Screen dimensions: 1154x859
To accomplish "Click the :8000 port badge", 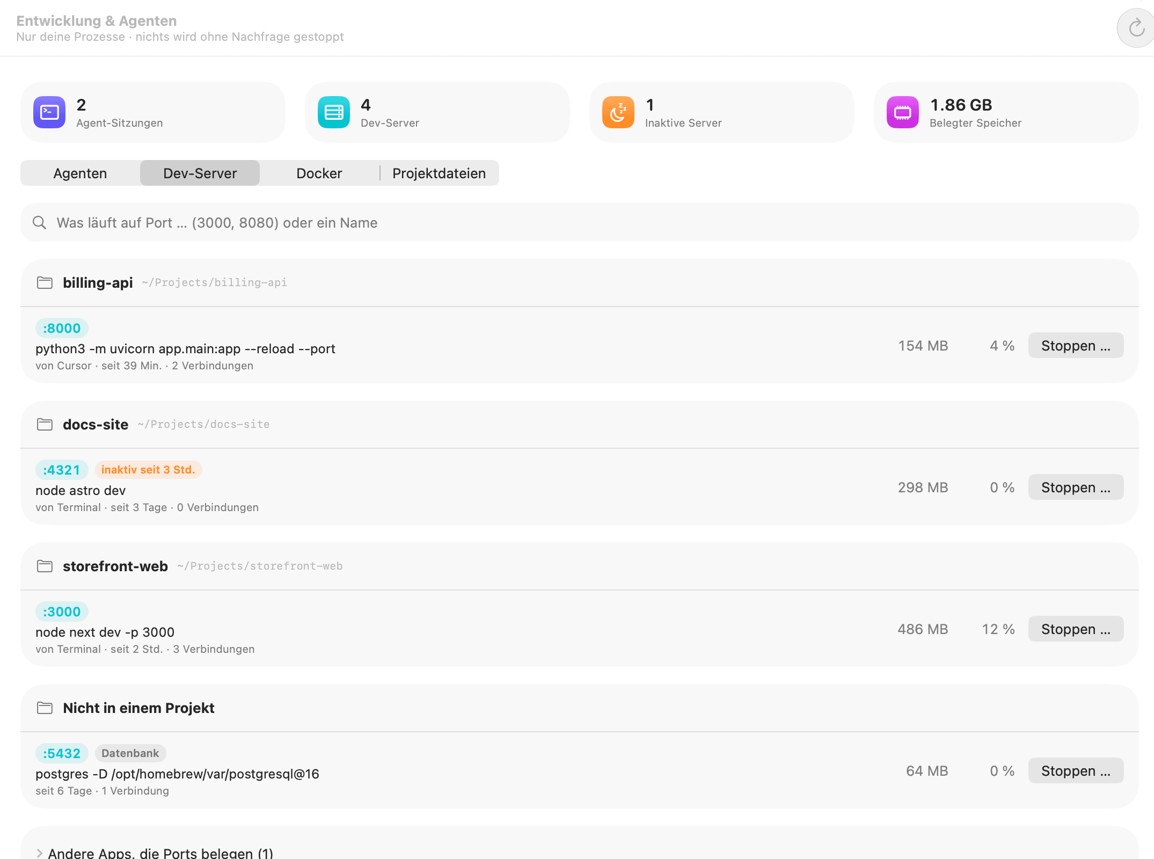I will (x=62, y=328).
